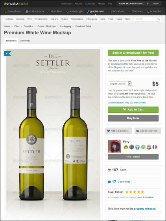
Task: Select the Item Details tab
Action: (11, 41)
